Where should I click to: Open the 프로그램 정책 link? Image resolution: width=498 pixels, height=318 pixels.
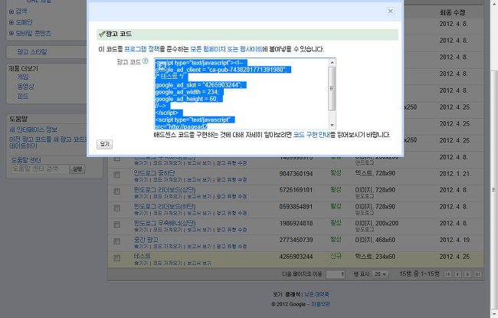coord(142,49)
